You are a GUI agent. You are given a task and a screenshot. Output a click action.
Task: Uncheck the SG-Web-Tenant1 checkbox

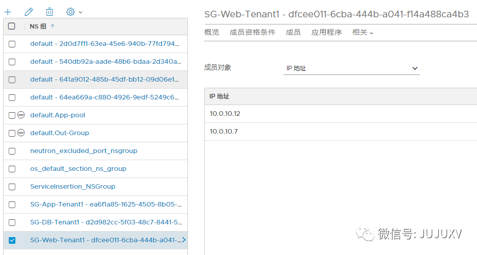click(x=12, y=240)
